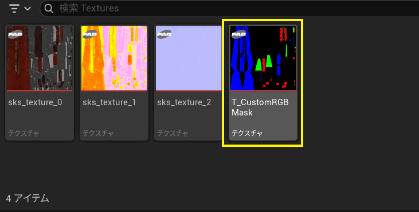Click テクスチャ label under sks_texture_2
Viewport: 419px width, 212px height.
(x=173, y=133)
